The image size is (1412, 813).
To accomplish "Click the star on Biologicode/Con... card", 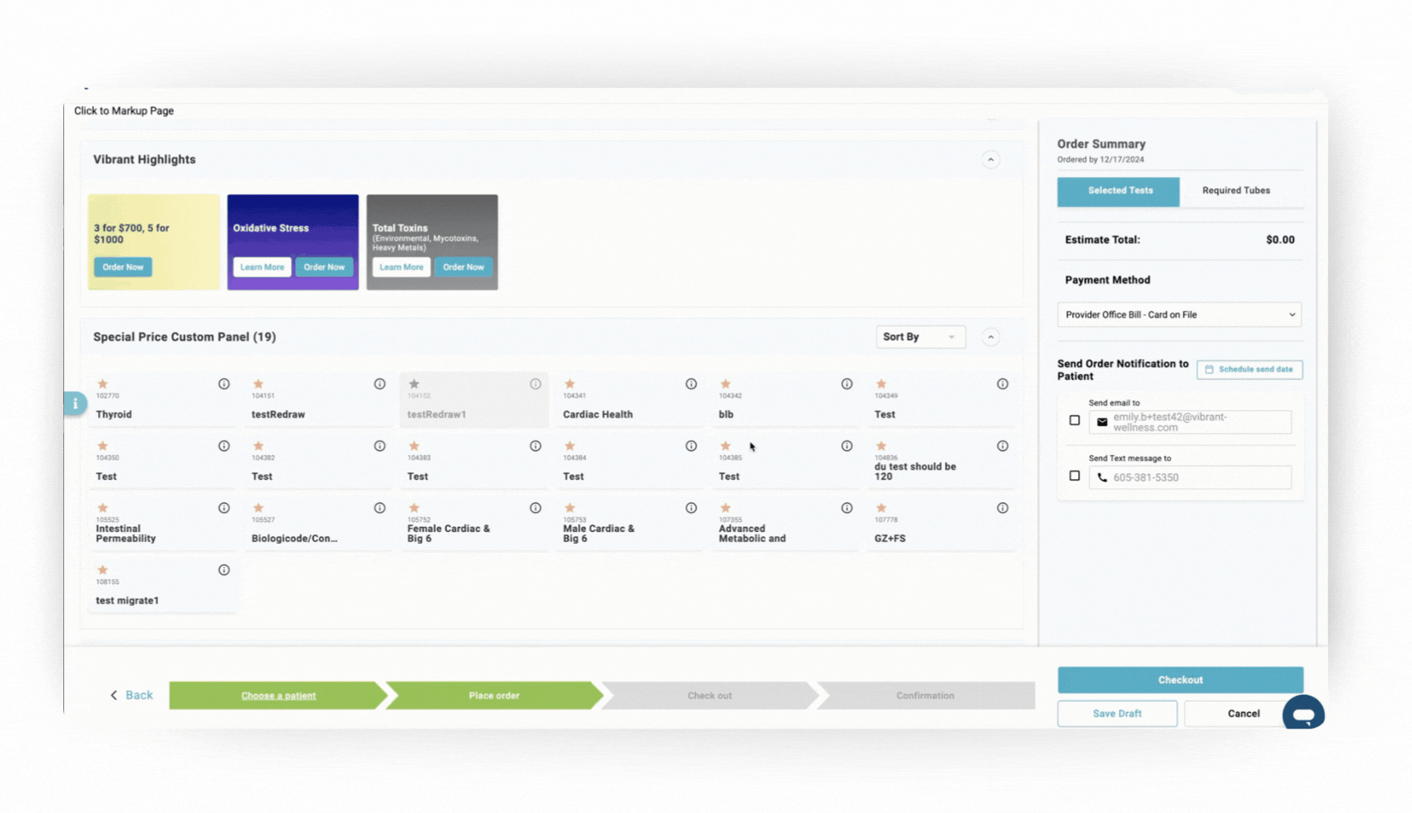I will click(x=259, y=508).
